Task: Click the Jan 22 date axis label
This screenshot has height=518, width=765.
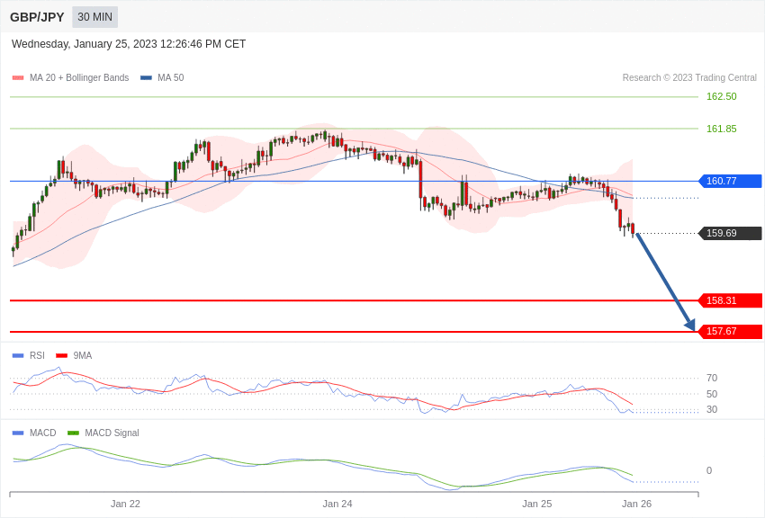Action: 125,504
